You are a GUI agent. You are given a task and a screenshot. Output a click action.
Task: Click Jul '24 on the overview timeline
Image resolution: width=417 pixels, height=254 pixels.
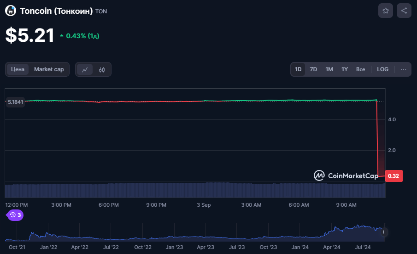click(x=363, y=247)
